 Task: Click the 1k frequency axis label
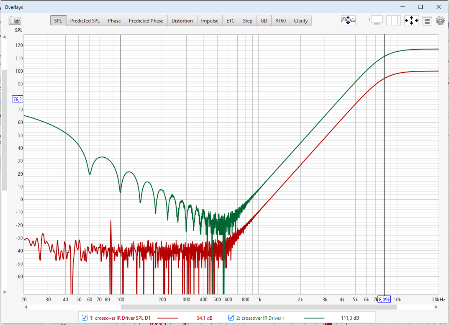(x=259, y=299)
